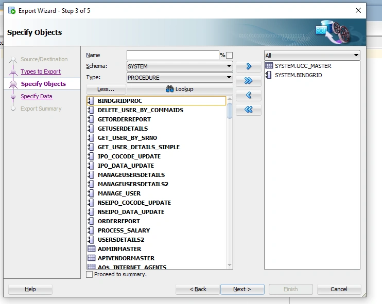Click the object list scroll-down arrow
This screenshot has height=304, width=382.
(230, 265)
